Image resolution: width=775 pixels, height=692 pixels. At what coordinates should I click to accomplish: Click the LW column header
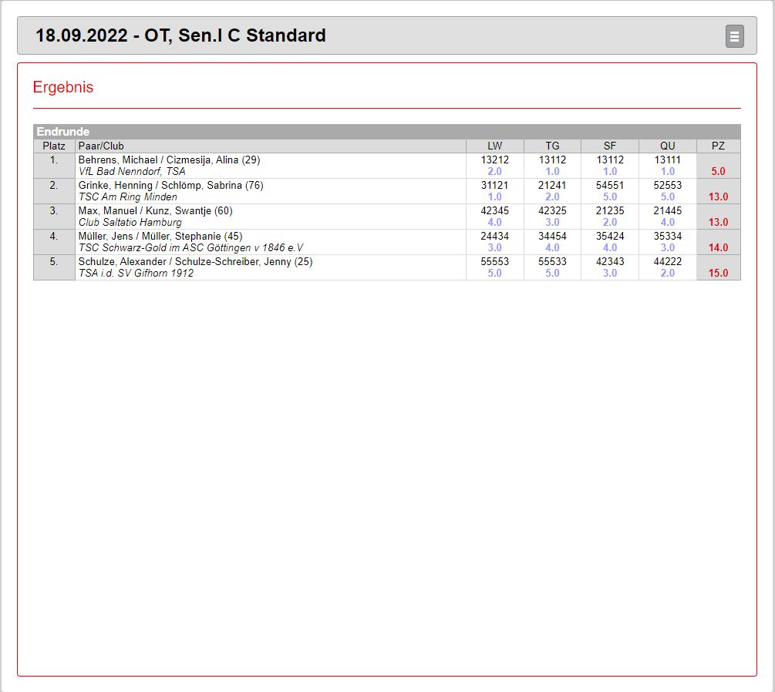494,146
